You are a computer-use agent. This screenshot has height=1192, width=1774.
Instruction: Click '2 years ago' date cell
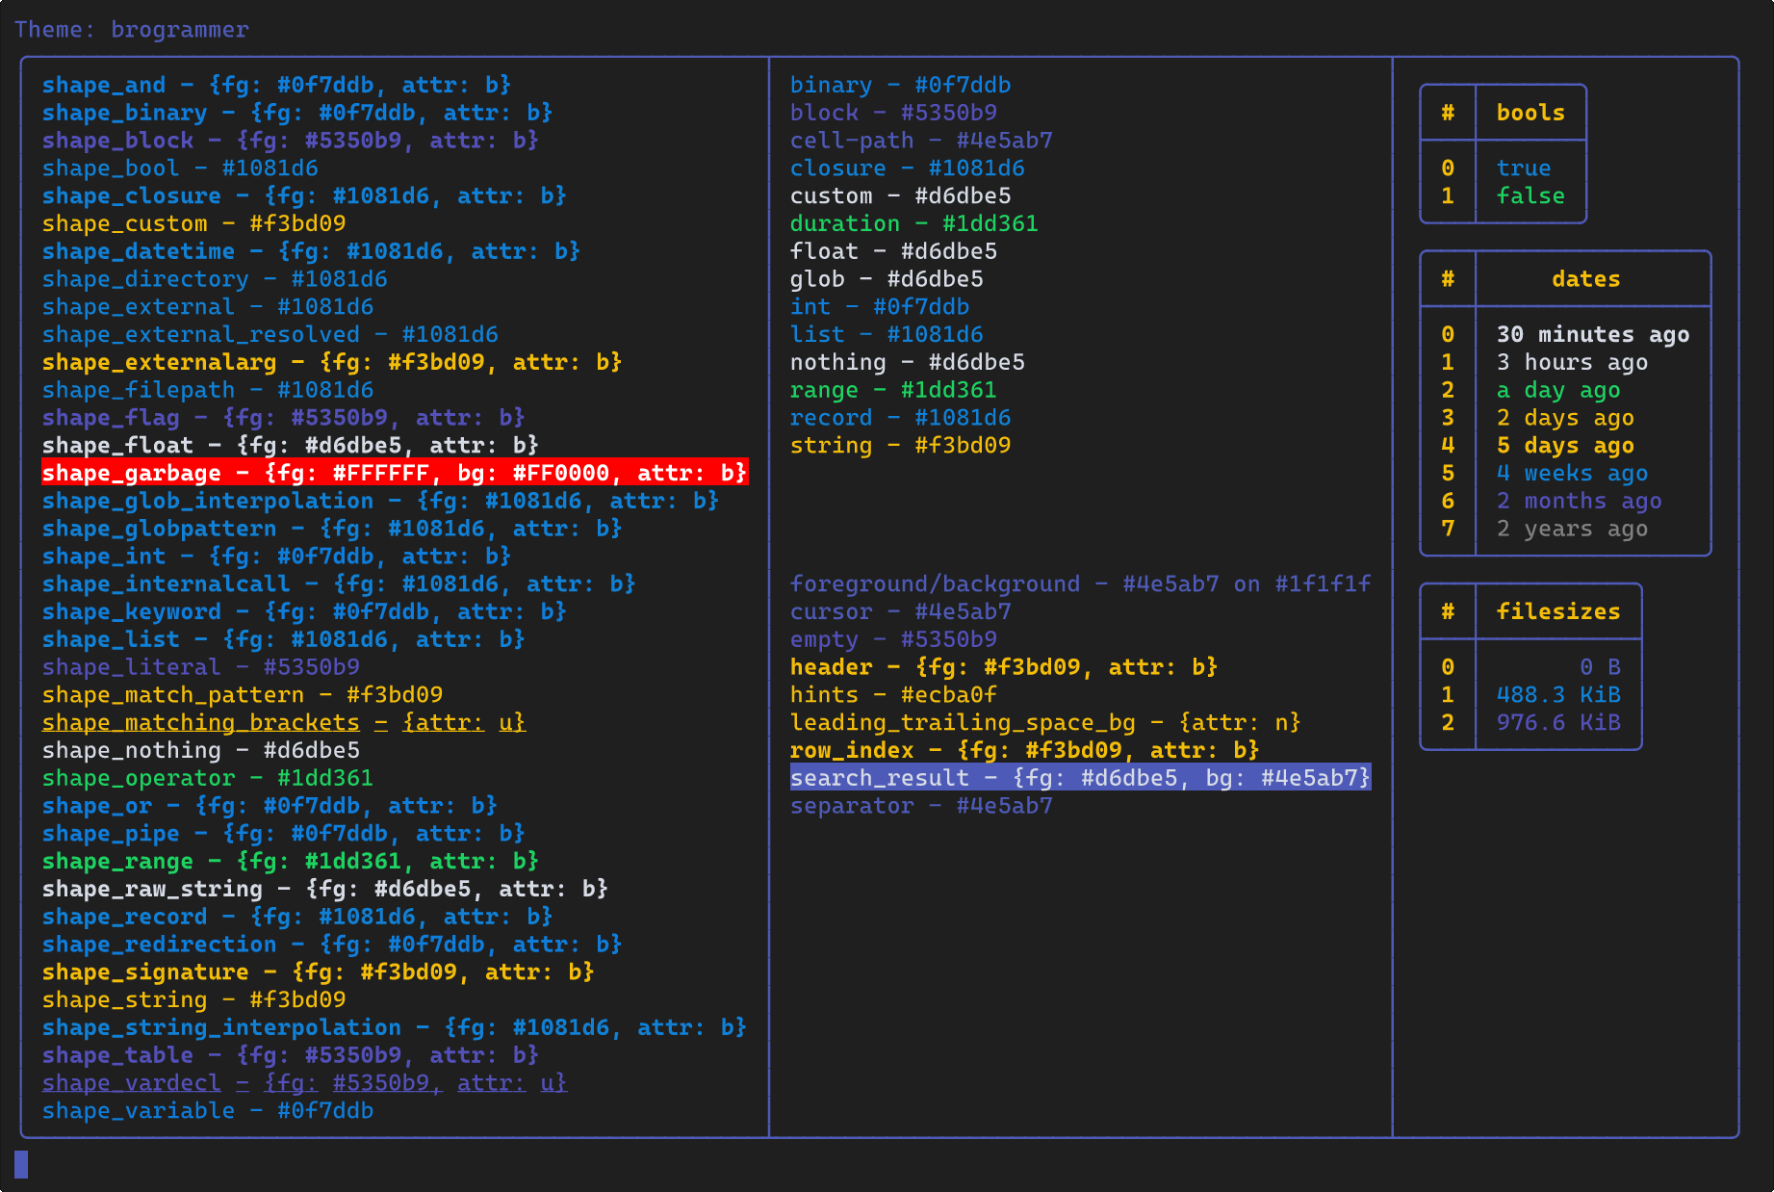pyautogui.click(x=1572, y=529)
